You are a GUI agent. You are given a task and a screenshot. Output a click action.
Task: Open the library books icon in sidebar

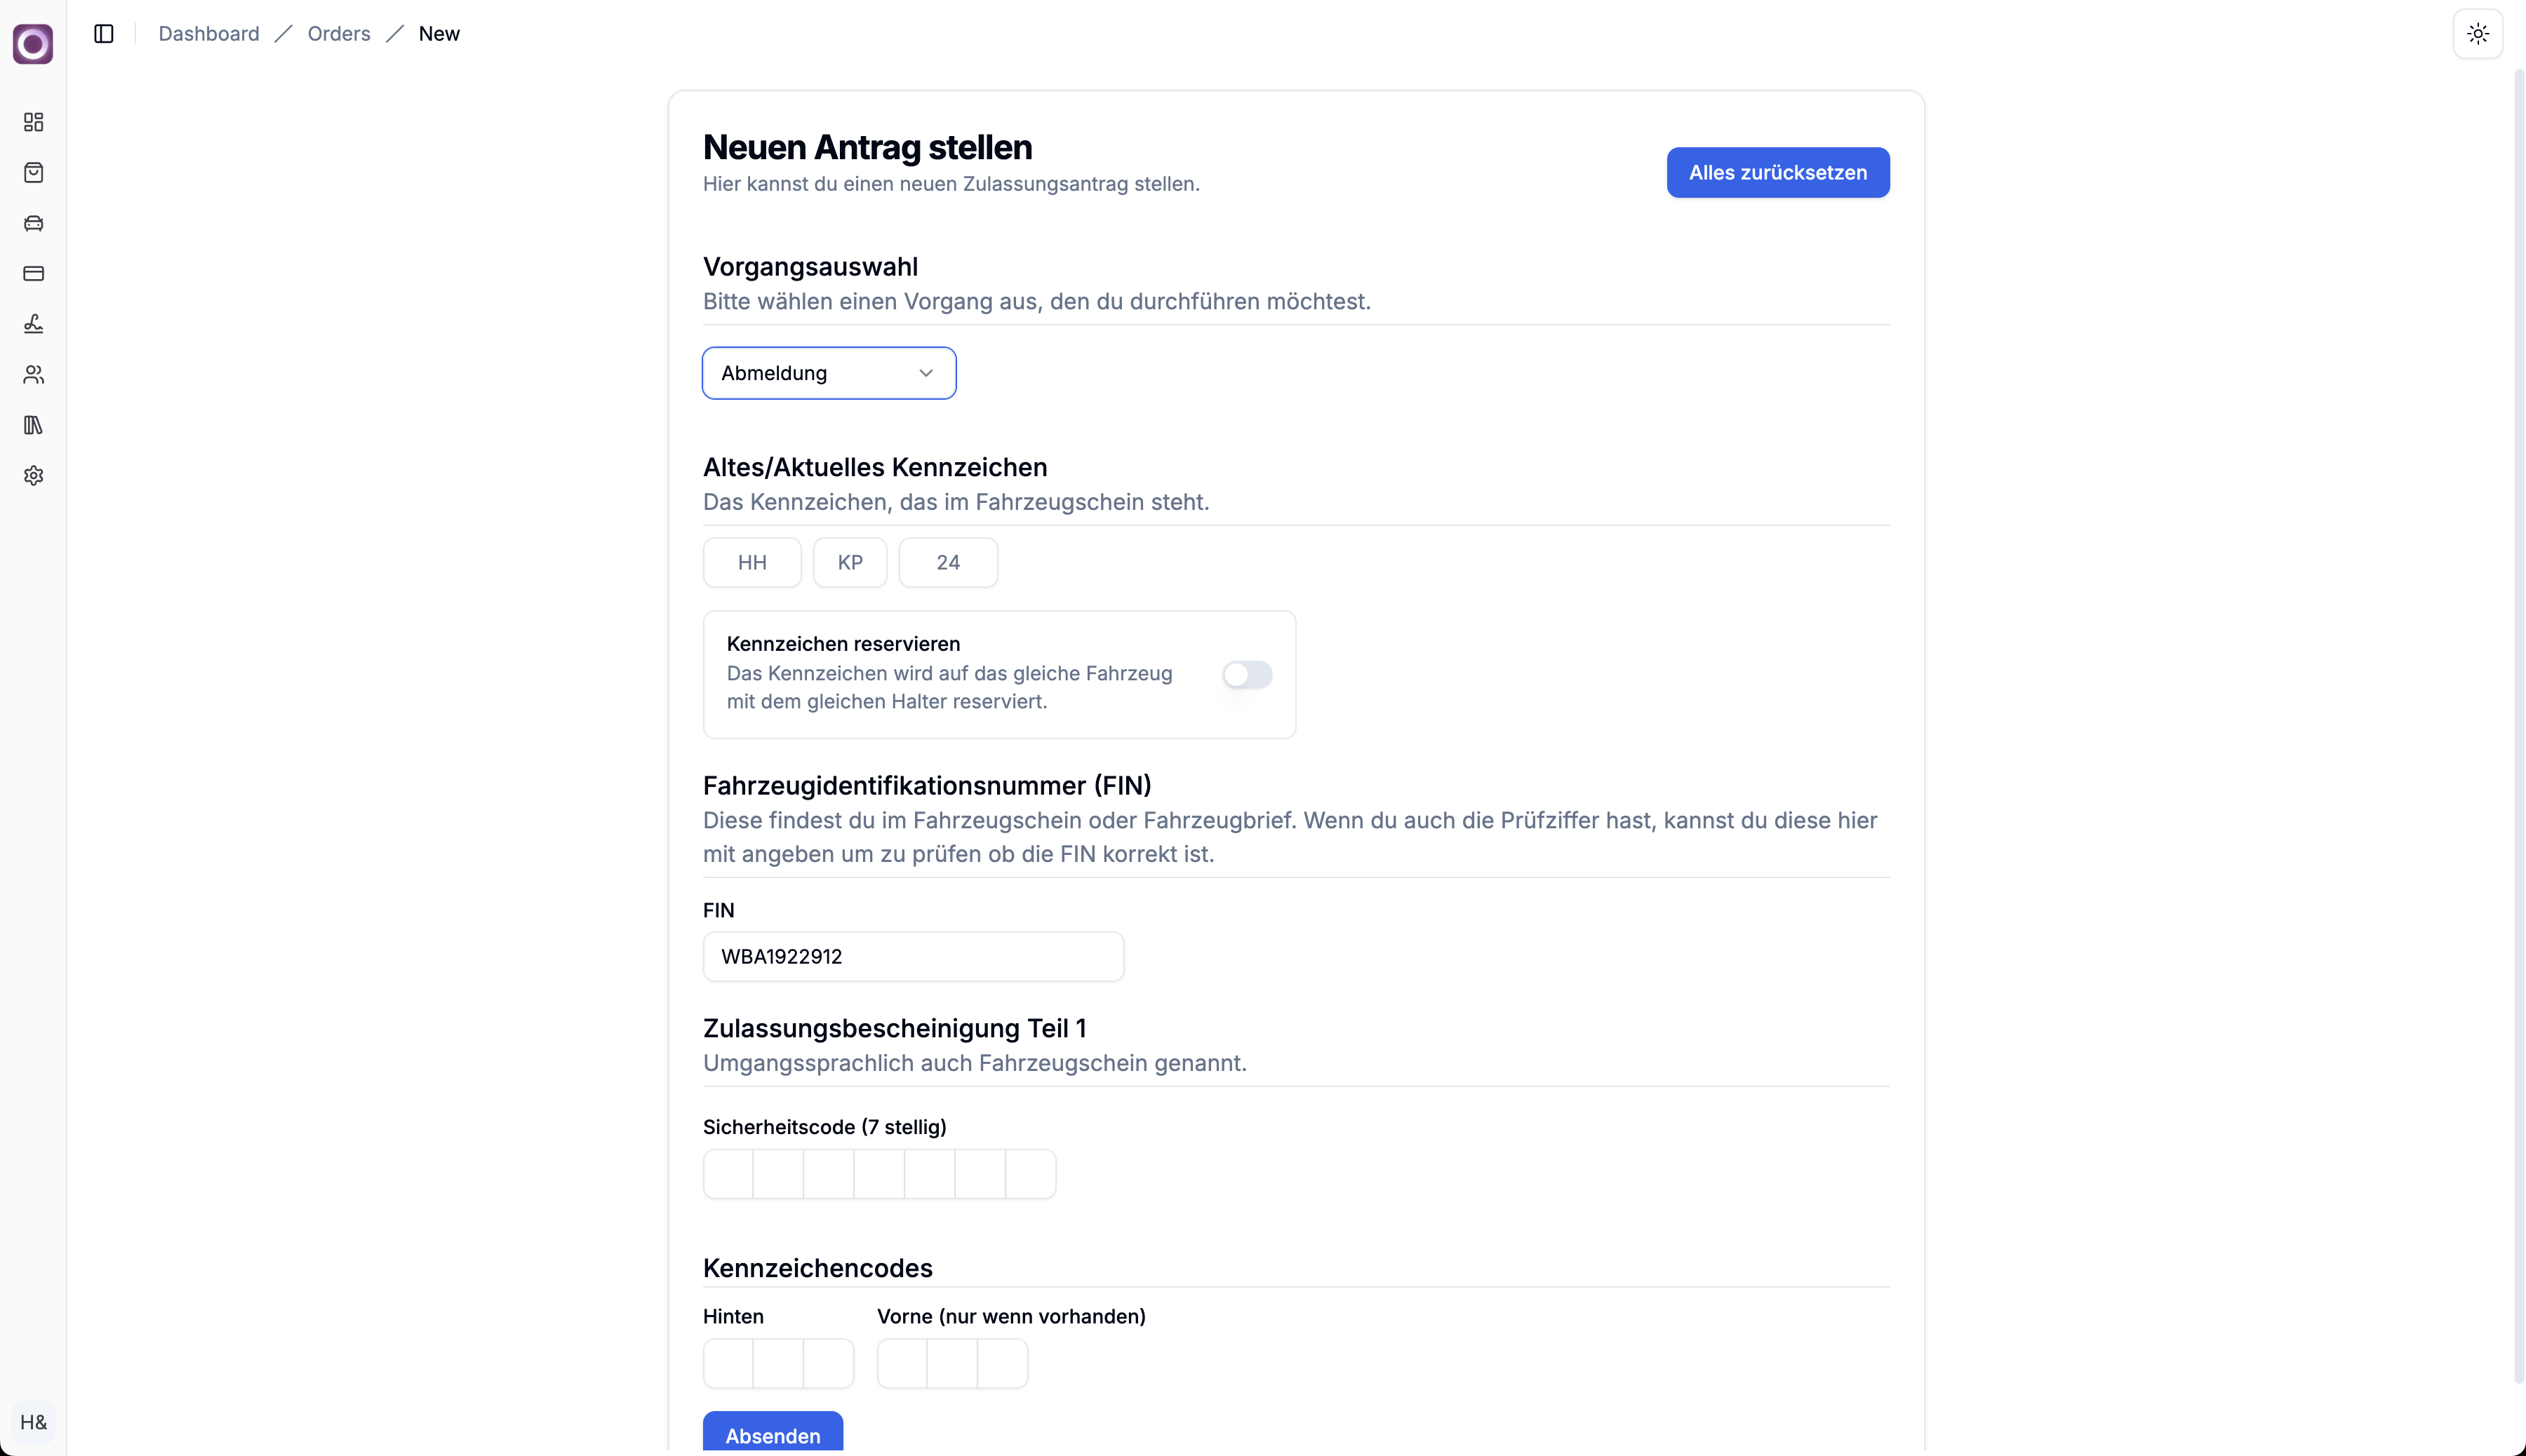click(34, 425)
